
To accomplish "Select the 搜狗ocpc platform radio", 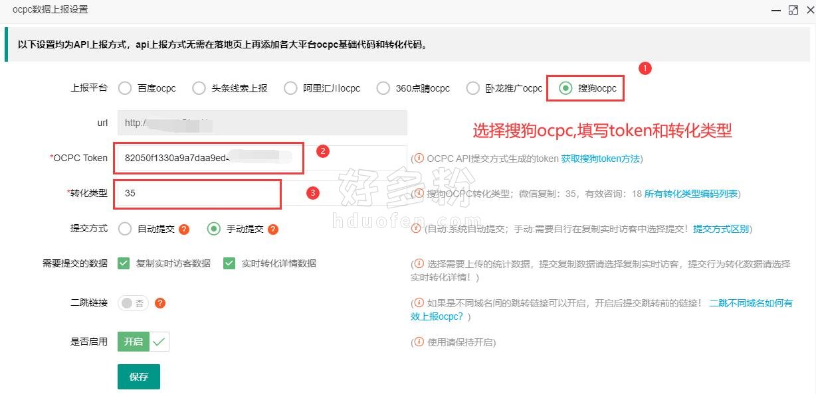I will click(x=565, y=88).
